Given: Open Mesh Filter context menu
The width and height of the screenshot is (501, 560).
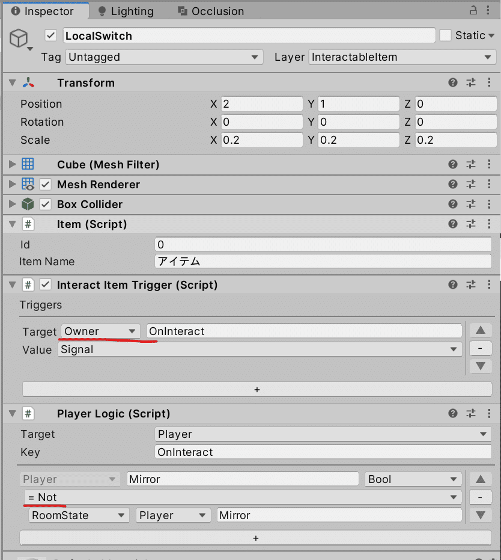Looking at the screenshot, I should [489, 164].
